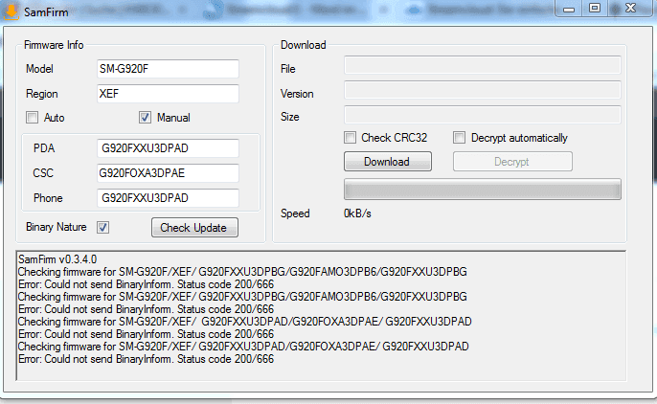Click the Binary Nature label
657x404 pixels.
57,227
